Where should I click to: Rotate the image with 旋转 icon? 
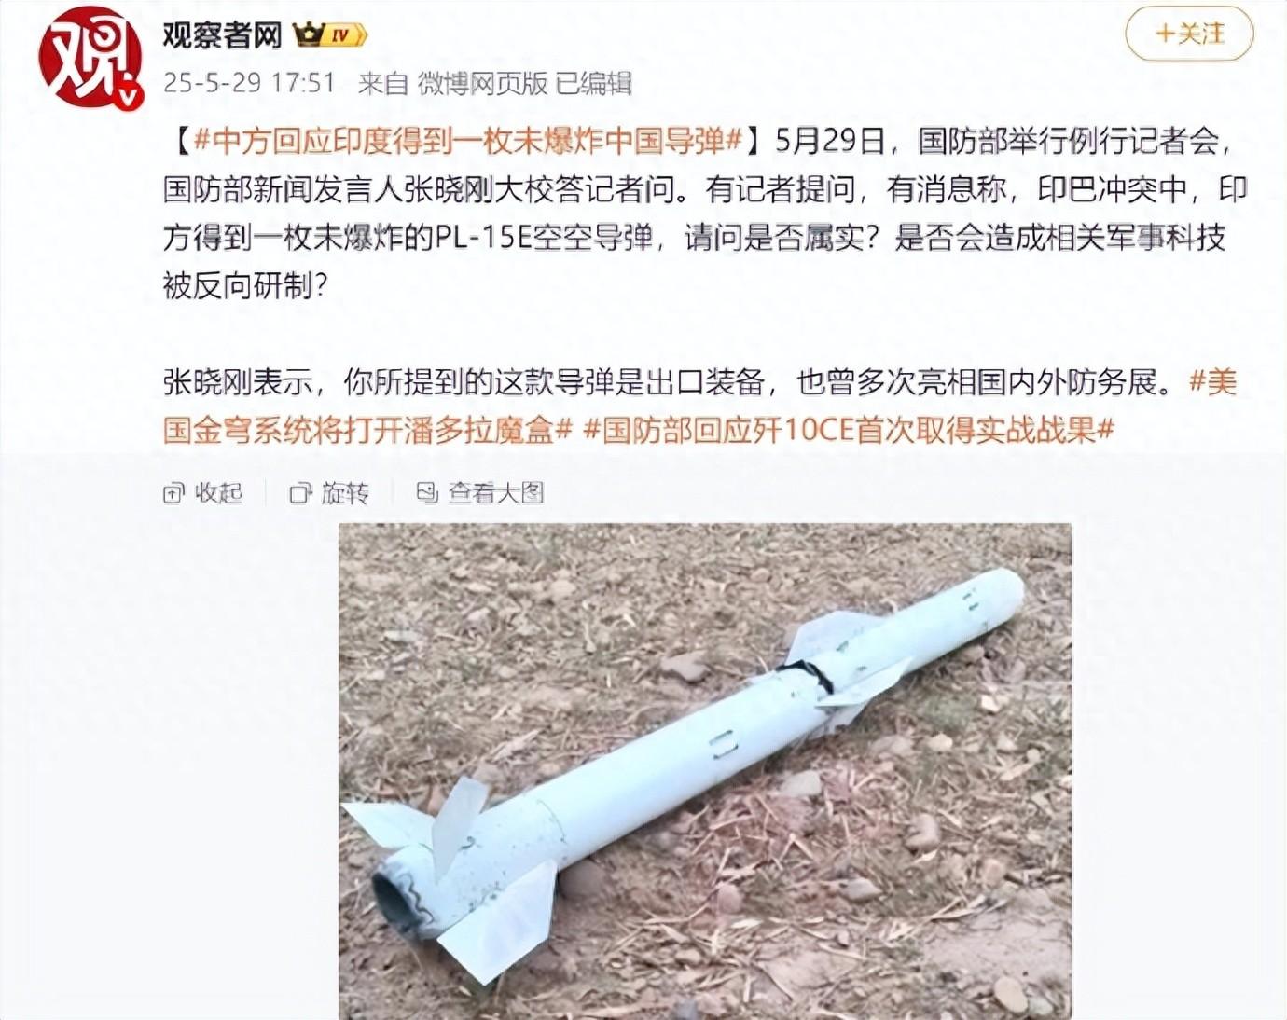300,493
